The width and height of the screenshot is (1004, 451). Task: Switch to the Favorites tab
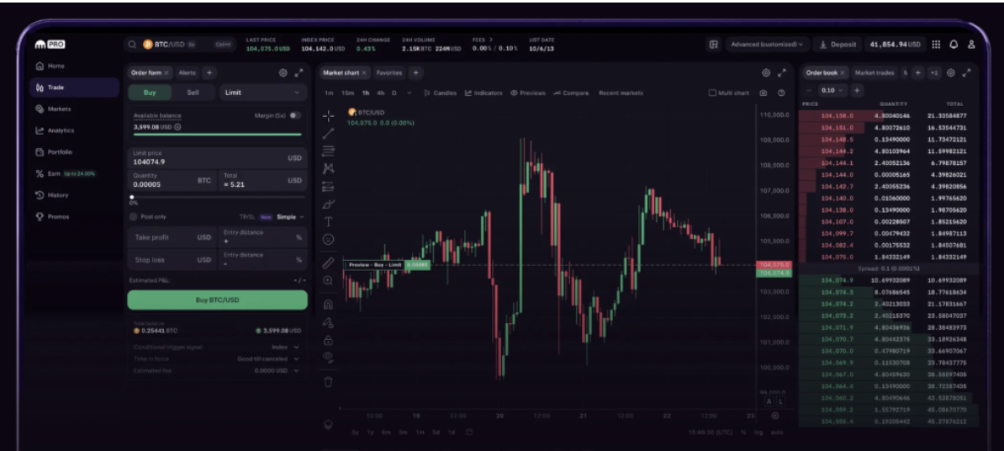[389, 73]
